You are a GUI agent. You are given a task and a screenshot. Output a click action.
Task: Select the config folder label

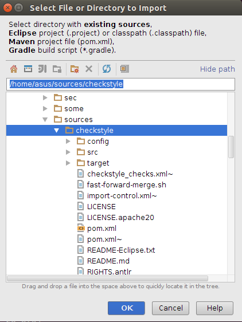click(98, 142)
